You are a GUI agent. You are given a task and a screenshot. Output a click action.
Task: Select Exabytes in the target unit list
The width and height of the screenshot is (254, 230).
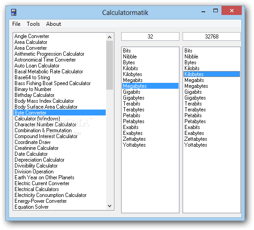click(x=212, y=133)
